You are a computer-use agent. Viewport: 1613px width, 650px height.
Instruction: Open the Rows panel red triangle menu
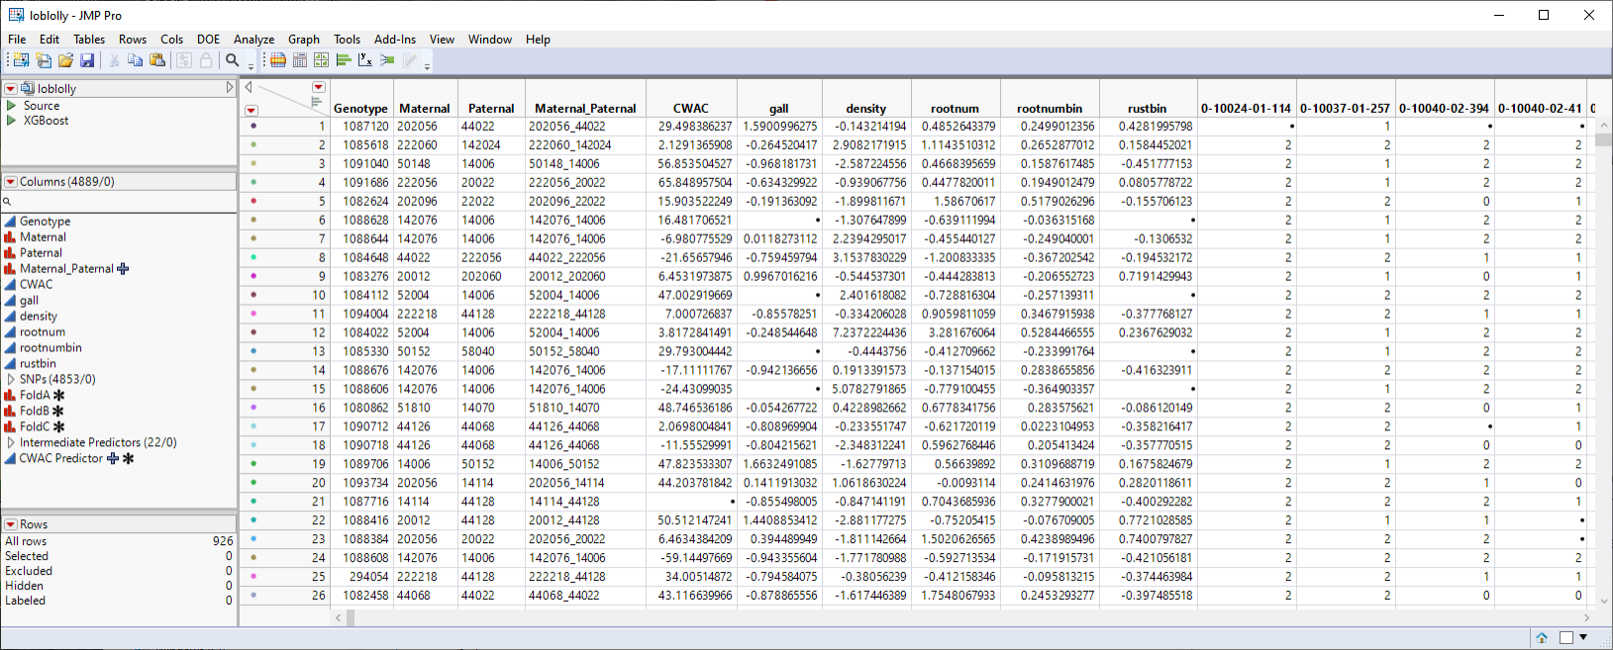click(11, 524)
